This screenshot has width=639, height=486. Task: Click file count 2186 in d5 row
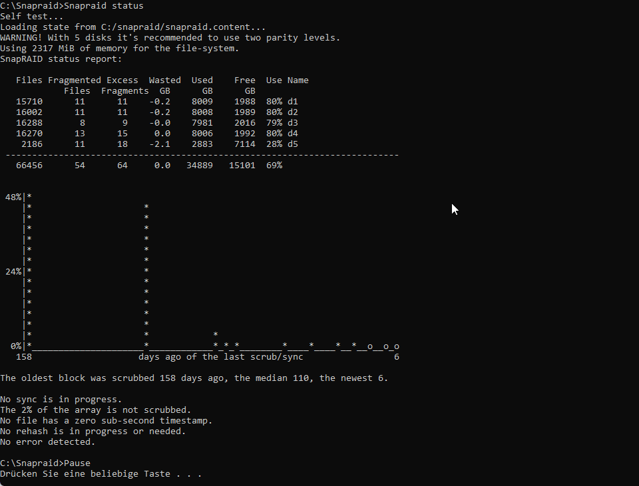pos(32,144)
